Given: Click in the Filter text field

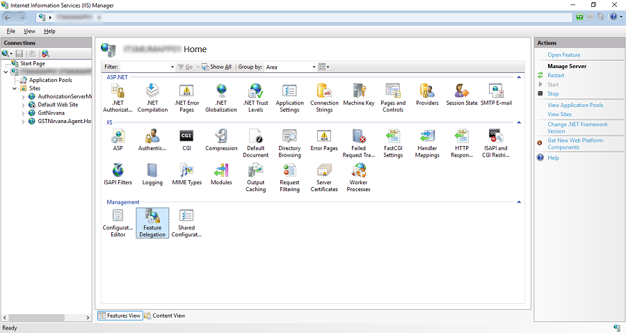Looking at the screenshot, I should (144, 67).
